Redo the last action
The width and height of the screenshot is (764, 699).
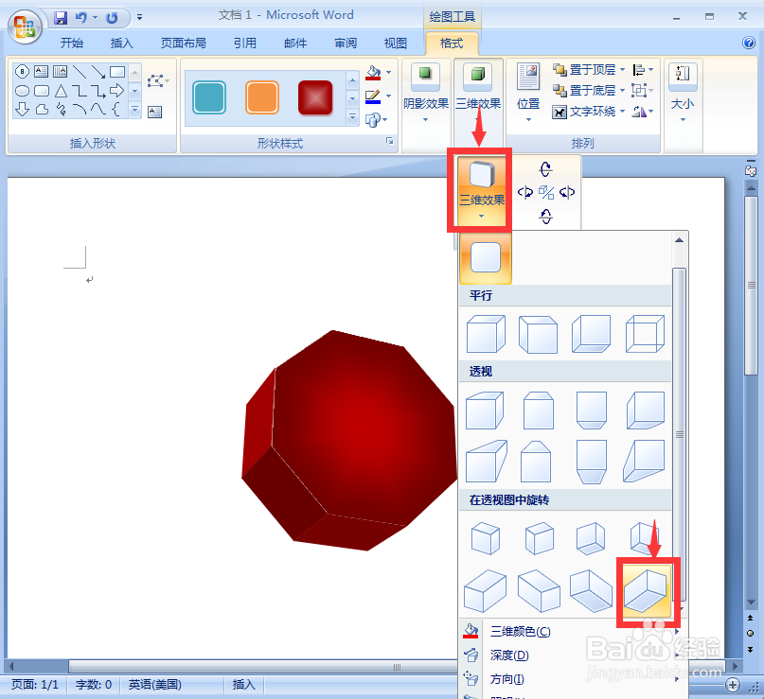tap(112, 18)
